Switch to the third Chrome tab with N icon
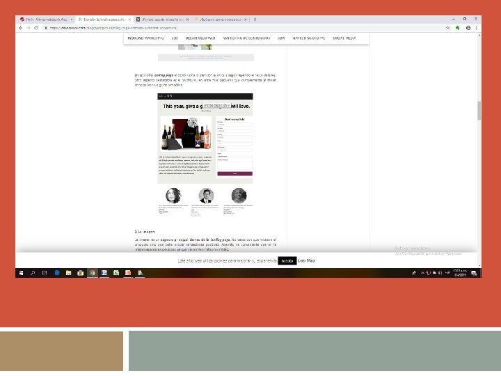Viewport: 501px width, 376px height. [x=162, y=19]
